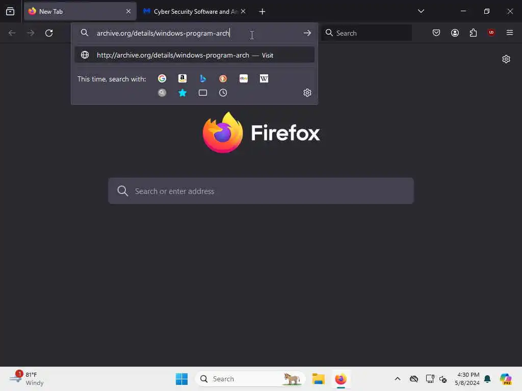List all tabs with the chevron
Screen dimensions: 522x391
[421, 11]
